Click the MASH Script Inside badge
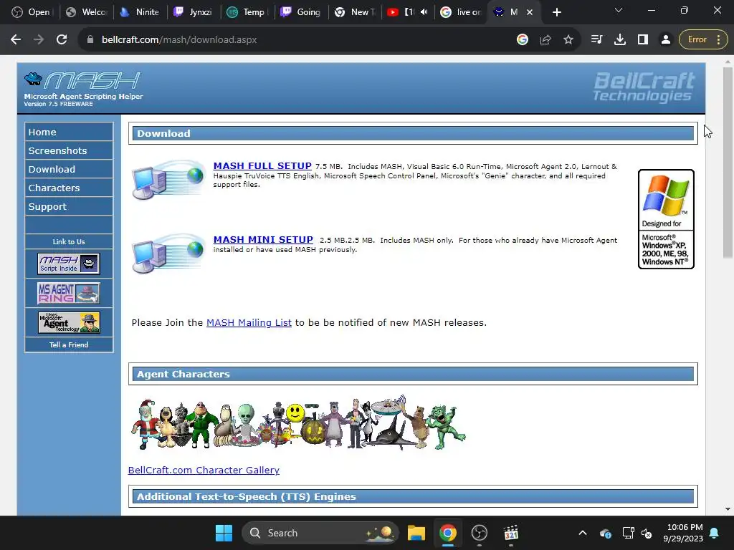 69,264
